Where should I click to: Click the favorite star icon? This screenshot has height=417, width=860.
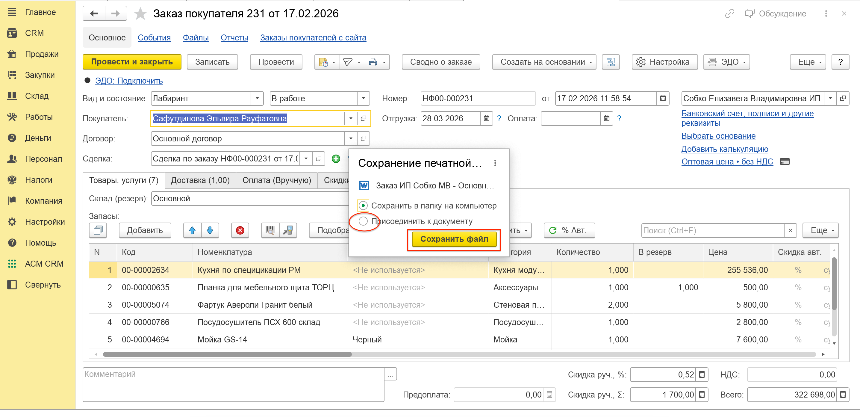pos(140,14)
